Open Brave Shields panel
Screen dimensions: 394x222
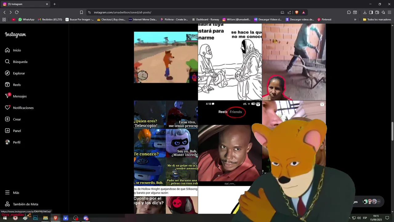[297, 12]
